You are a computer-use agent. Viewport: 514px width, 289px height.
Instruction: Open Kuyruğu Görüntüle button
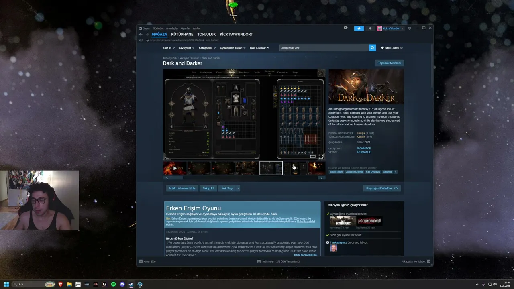(382, 188)
